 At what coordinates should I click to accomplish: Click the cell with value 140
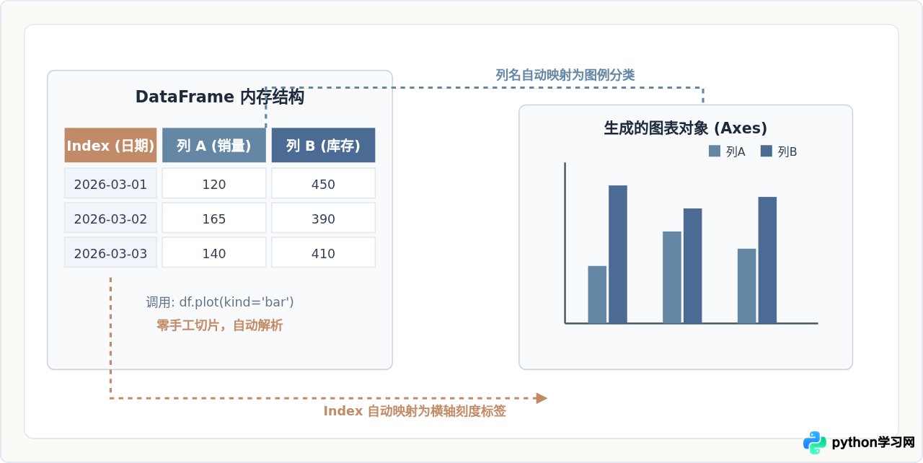[x=214, y=252]
